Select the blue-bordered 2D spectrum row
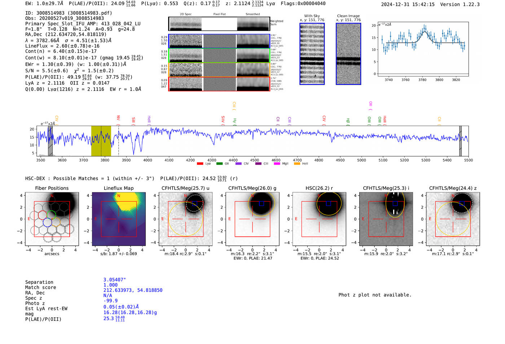 click(x=219, y=41)
